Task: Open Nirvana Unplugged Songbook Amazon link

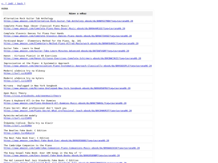Action: pos(67,88)
